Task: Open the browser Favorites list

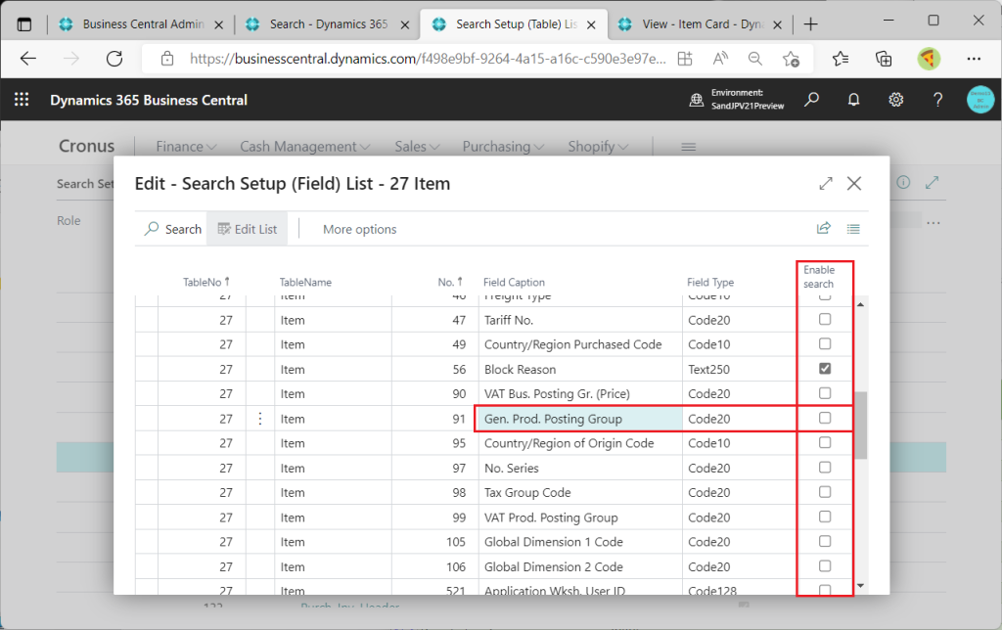Action: click(841, 59)
